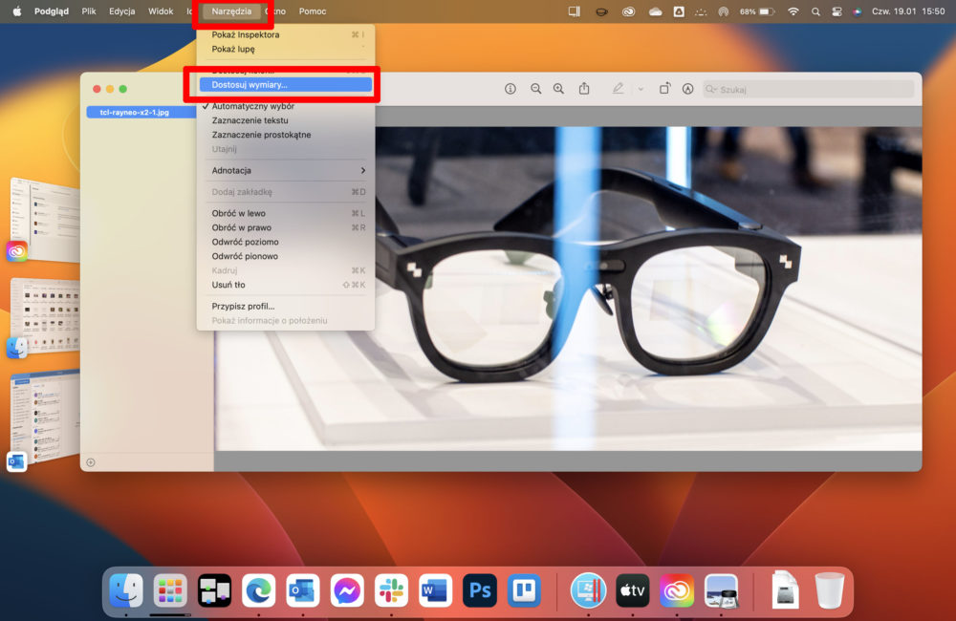Screen dimensions: 956x621
Task: Open AirDrop status icon in menu bar
Action: tap(724, 11)
